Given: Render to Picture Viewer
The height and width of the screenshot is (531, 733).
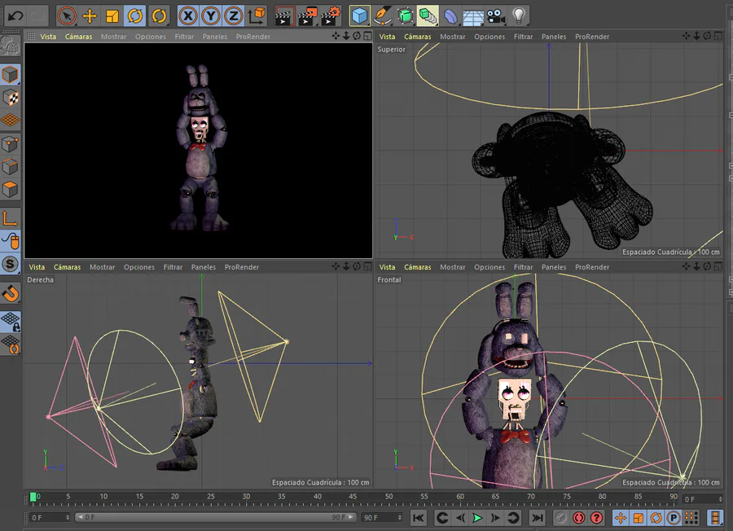Looking at the screenshot, I should tap(308, 16).
